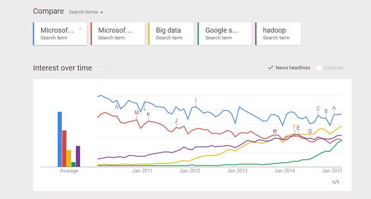Click the purple hadoop average bar

click(x=78, y=156)
